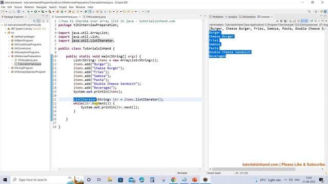Click the Open Perspective icon

click(x=316, y=12)
